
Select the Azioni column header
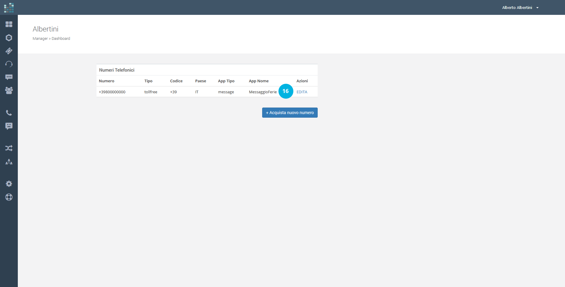pyautogui.click(x=302, y=81)
